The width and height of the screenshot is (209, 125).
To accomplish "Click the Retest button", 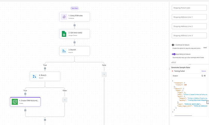I will pyautogui.click(x=204, y=71).
